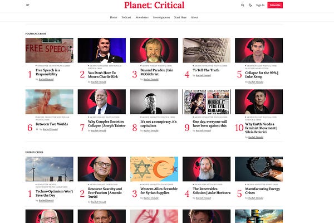
Task: Click Rachel Donald under Techno-Optimism article
Action: [x=46, y=201]
